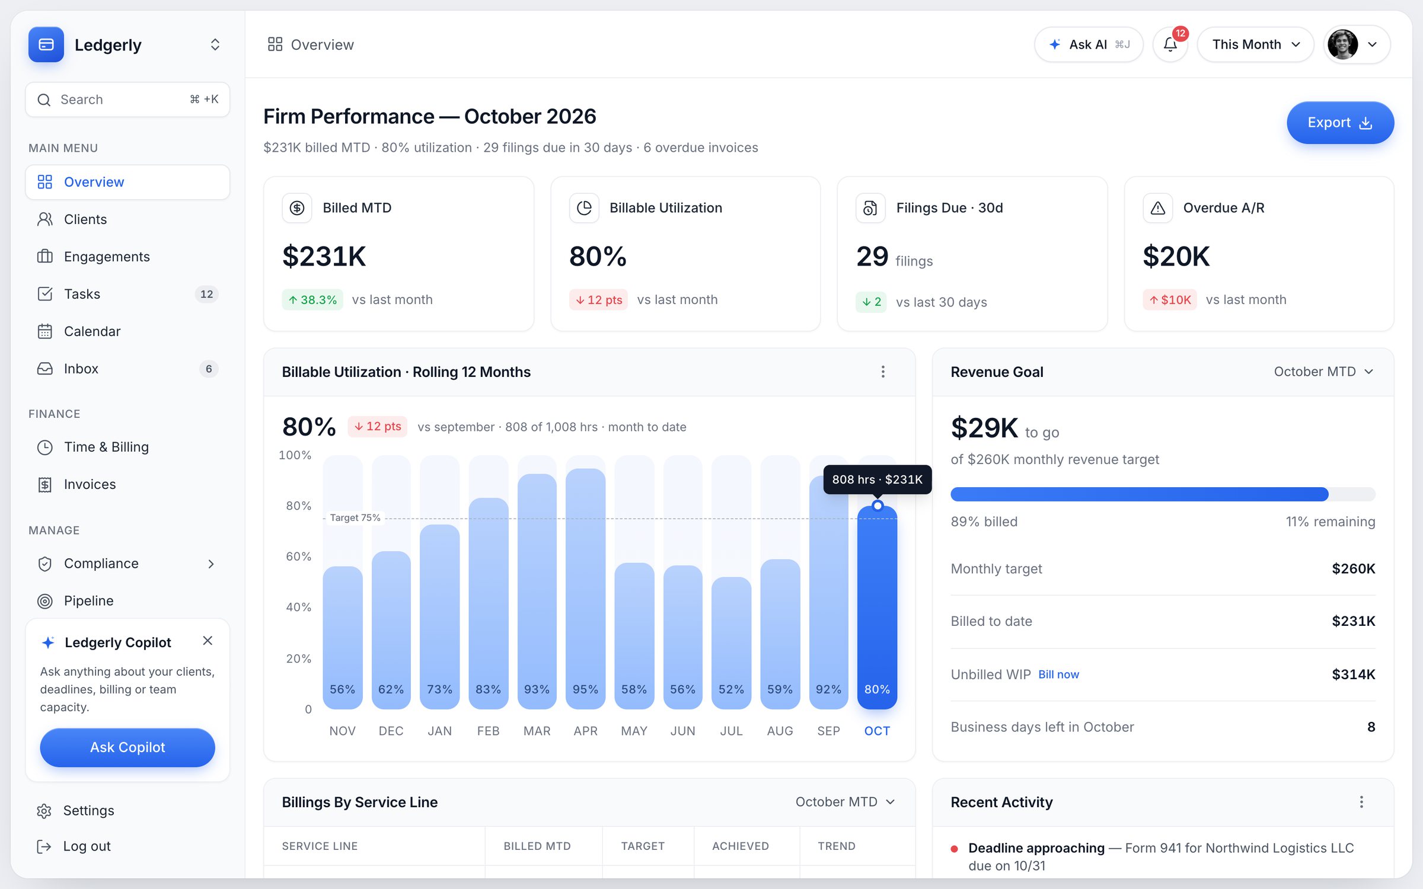Click the Overview grid icon in header
Viewport: 1423px width, 889px height.
275,44
